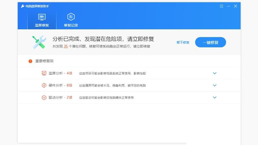The image size is (258, 145).
Task: Click the 硬件分析 hardware icon
Action: (44, 85)
